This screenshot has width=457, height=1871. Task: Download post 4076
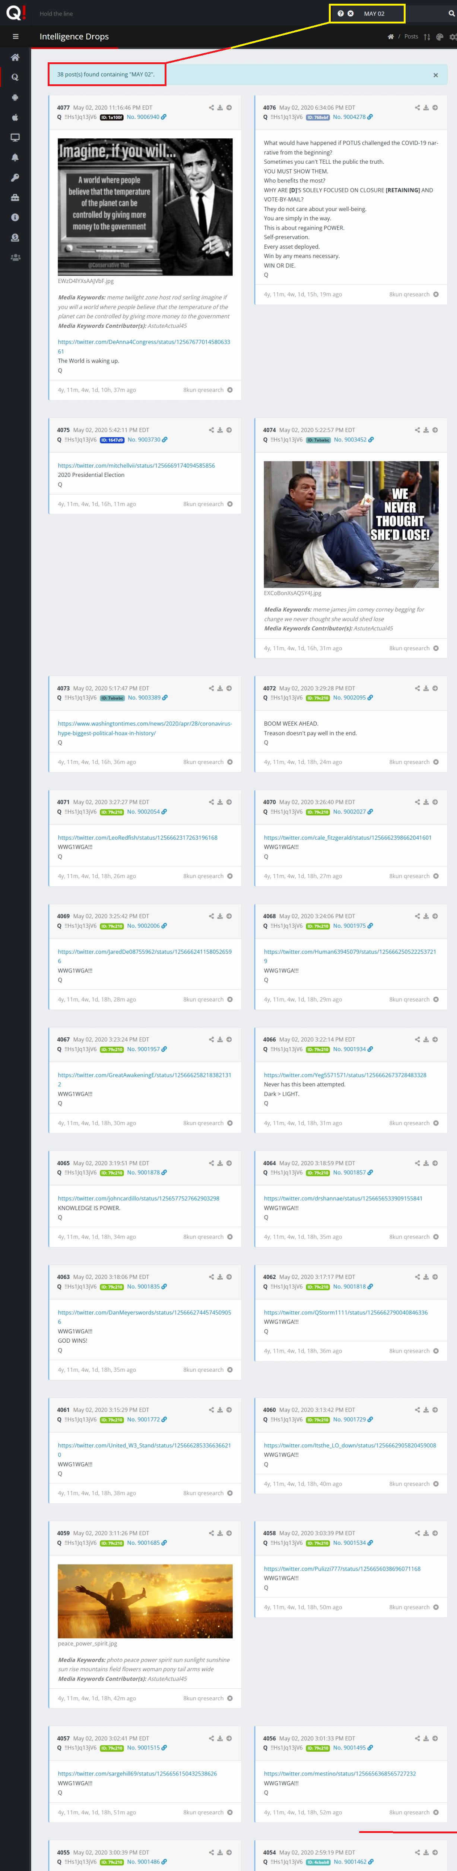click(426, 107)
